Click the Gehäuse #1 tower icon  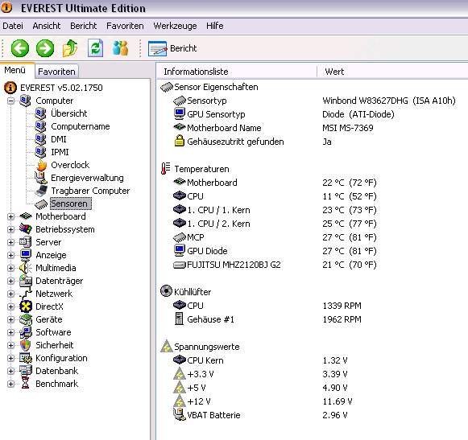179,319
